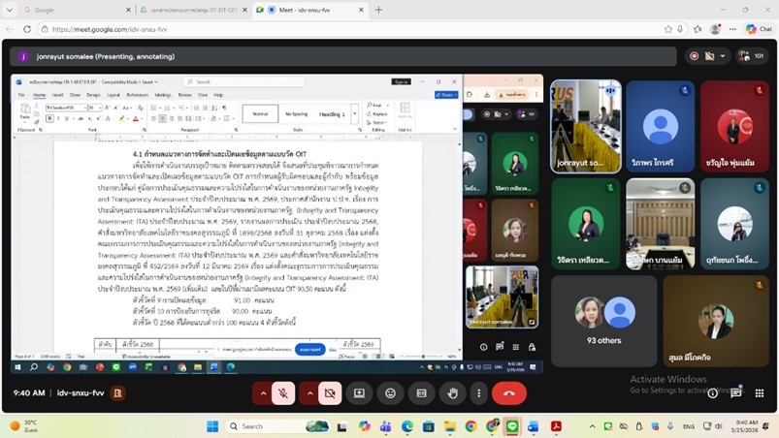Open a new browser tab

point(378,10)
